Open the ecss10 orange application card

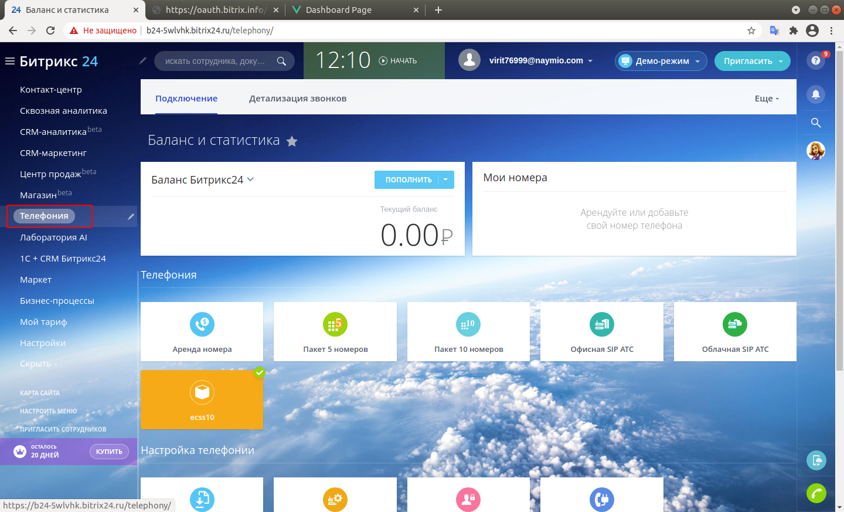click(202, 399)
